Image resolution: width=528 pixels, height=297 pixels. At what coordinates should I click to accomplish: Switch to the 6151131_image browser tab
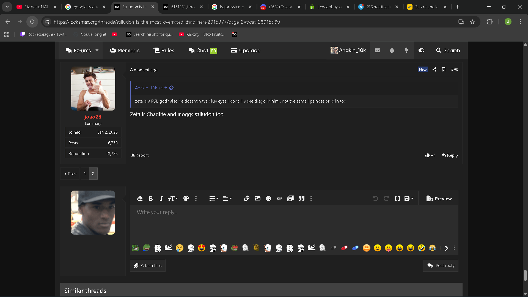coord(183,7)
